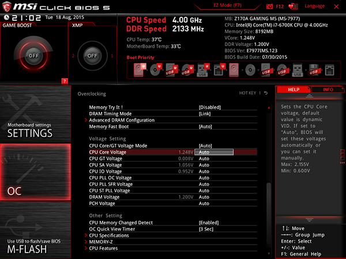Select the legacy CD/DVD boot icon
346x259 pixels.
click(250, 70)
